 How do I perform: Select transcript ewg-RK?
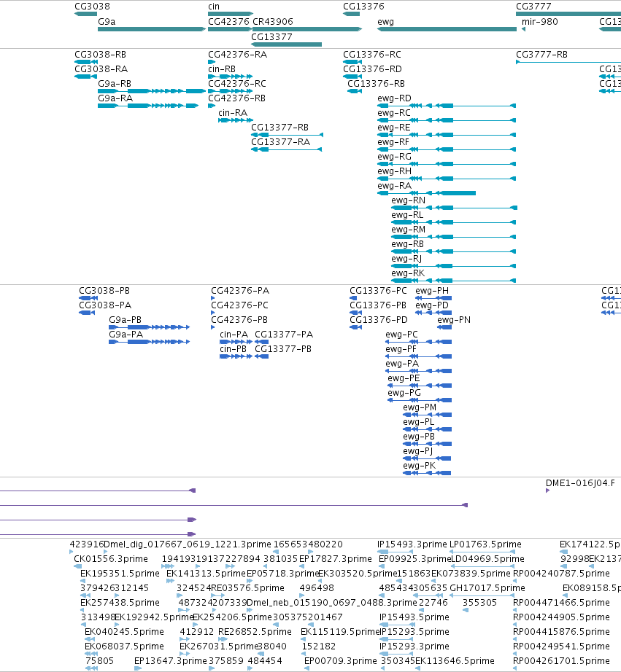tap(408, 273)
